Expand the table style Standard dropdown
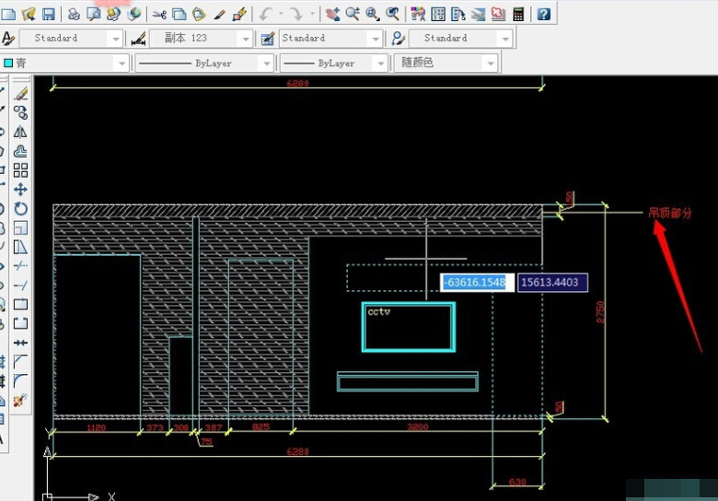The width and height of the screenshot is (718, 501). tap(376, 39)
